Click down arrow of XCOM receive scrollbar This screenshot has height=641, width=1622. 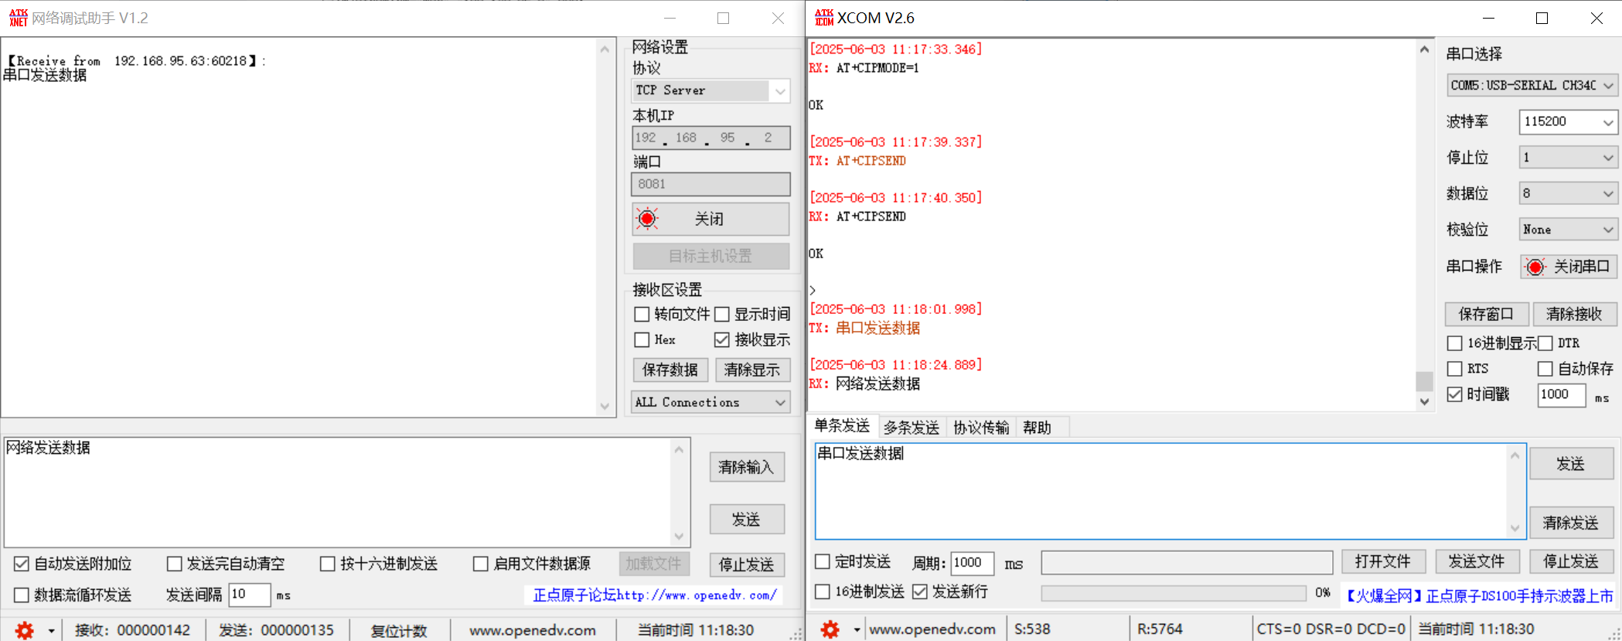pyautogui.click(x=1424, y=401)
